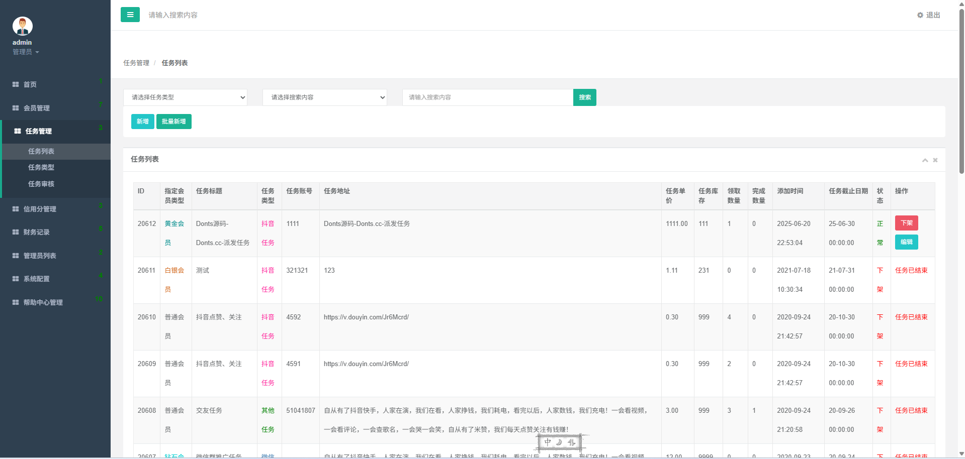The image size is (965, 459).
Task: Click the 系统配置 grid icon in sidebar
Action: point(16,279)
